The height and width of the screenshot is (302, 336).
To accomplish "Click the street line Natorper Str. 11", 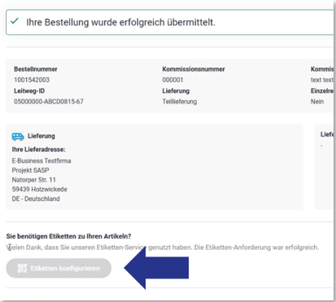I will [x=33, y=180].
